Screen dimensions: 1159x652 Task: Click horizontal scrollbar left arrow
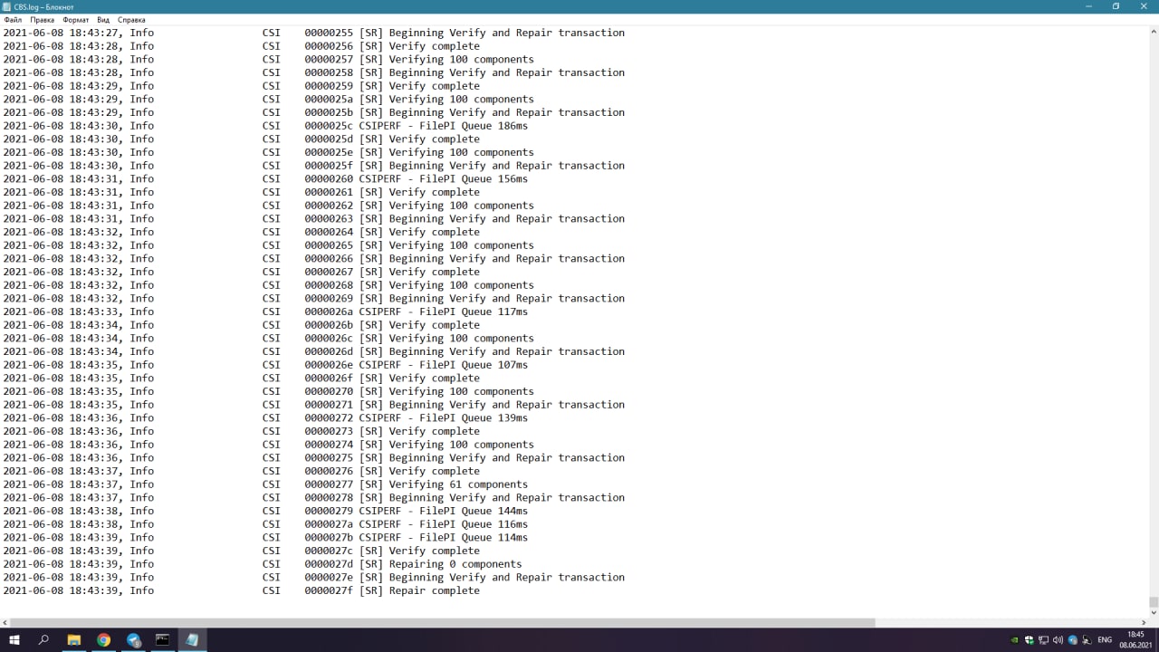pyautogui.click(x=5, y=623)
